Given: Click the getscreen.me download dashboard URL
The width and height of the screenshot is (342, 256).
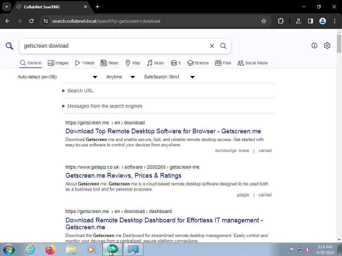Looking at the screenshot, I should [119, 211].
